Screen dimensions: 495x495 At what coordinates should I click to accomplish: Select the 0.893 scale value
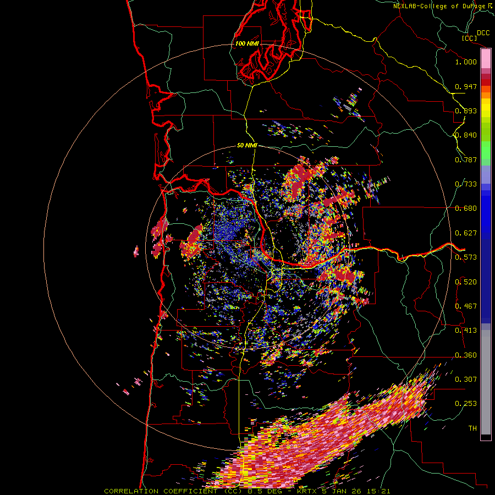[x=466, y=111]
